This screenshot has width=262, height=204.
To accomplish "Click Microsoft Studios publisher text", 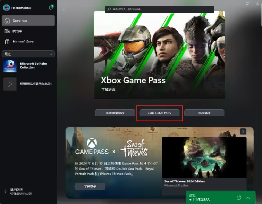I will (x=176, y=186).
